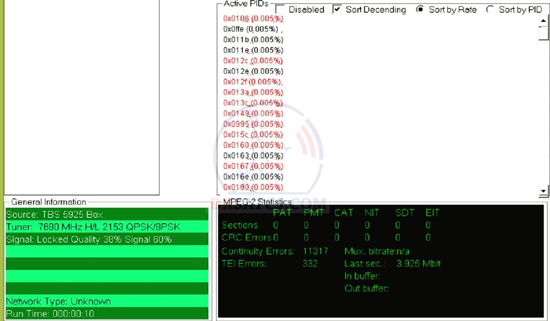The width and height of the screenshot is (550, 321).
Task: Pick the 0x011b PID entry
Action: click(x=253, y=40)
